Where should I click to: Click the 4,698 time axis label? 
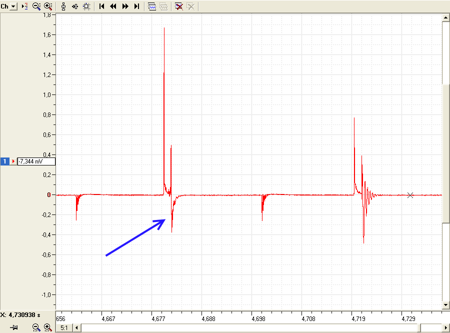[258, 318]
